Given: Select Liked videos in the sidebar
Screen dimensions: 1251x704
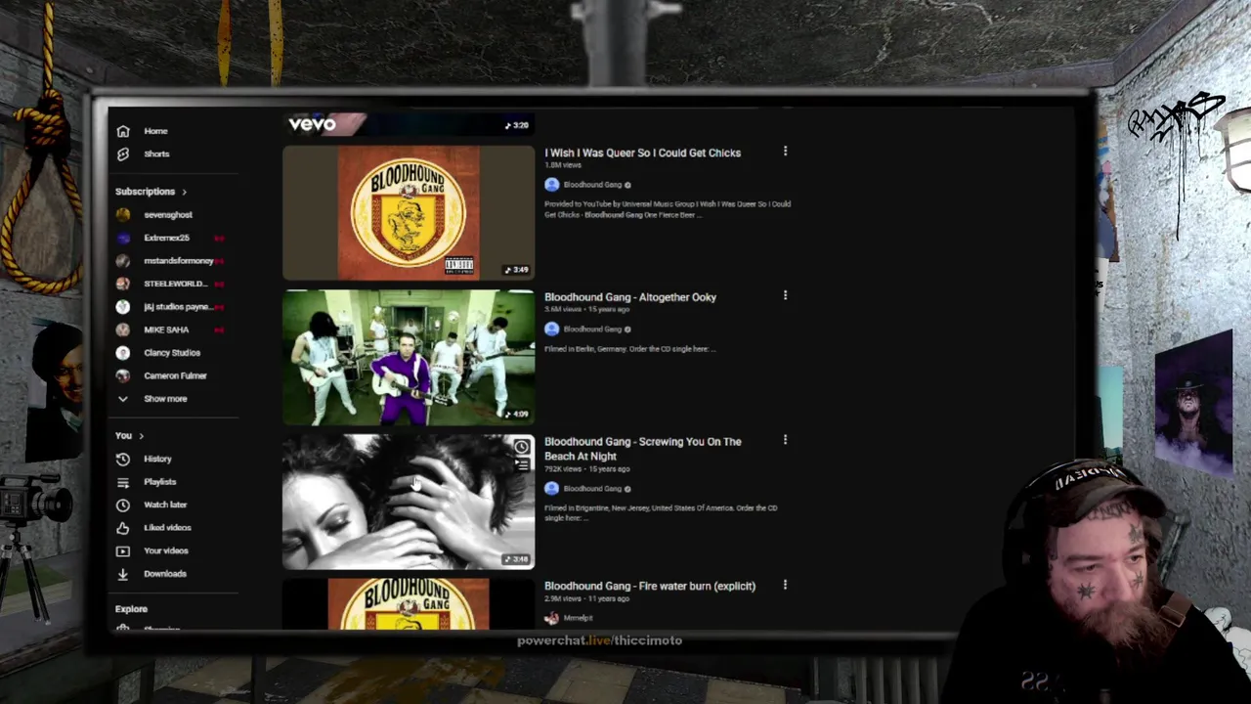Looking at the screenshot, I should click(167, 528).
